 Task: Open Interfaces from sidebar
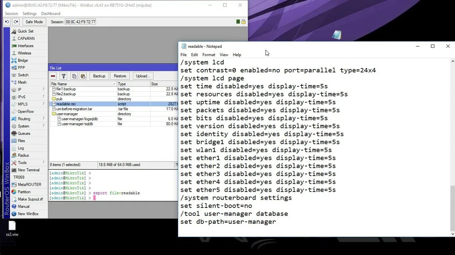pyautogui.click(x=26, y=46)
